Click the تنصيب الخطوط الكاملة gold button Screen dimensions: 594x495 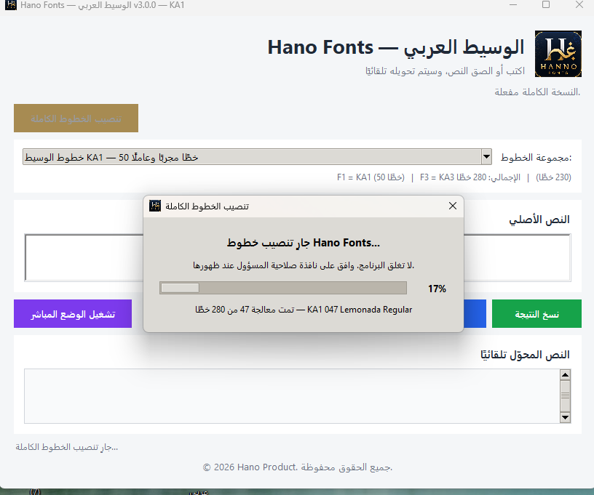coord(76,118)
